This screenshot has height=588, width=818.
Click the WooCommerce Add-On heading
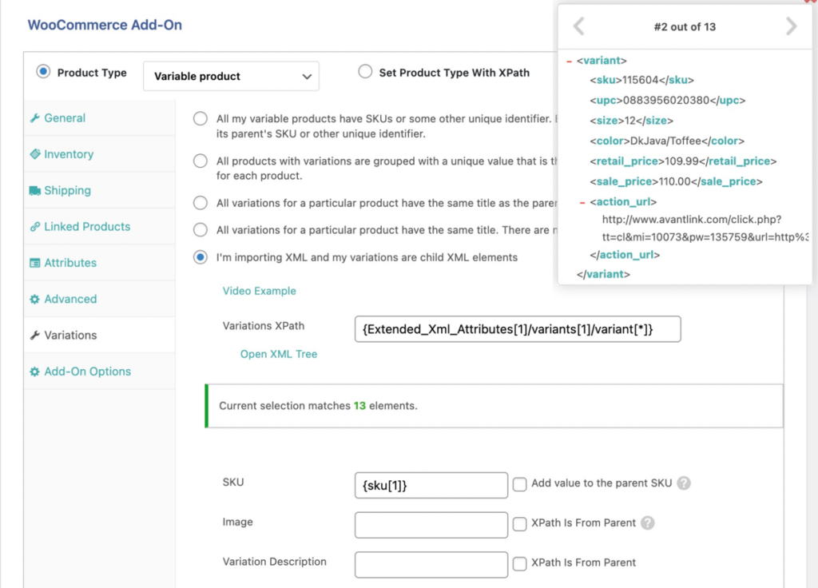105,25
